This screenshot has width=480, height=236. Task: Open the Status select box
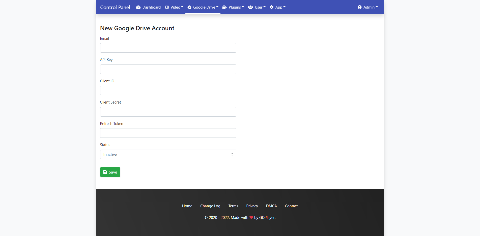168,154
